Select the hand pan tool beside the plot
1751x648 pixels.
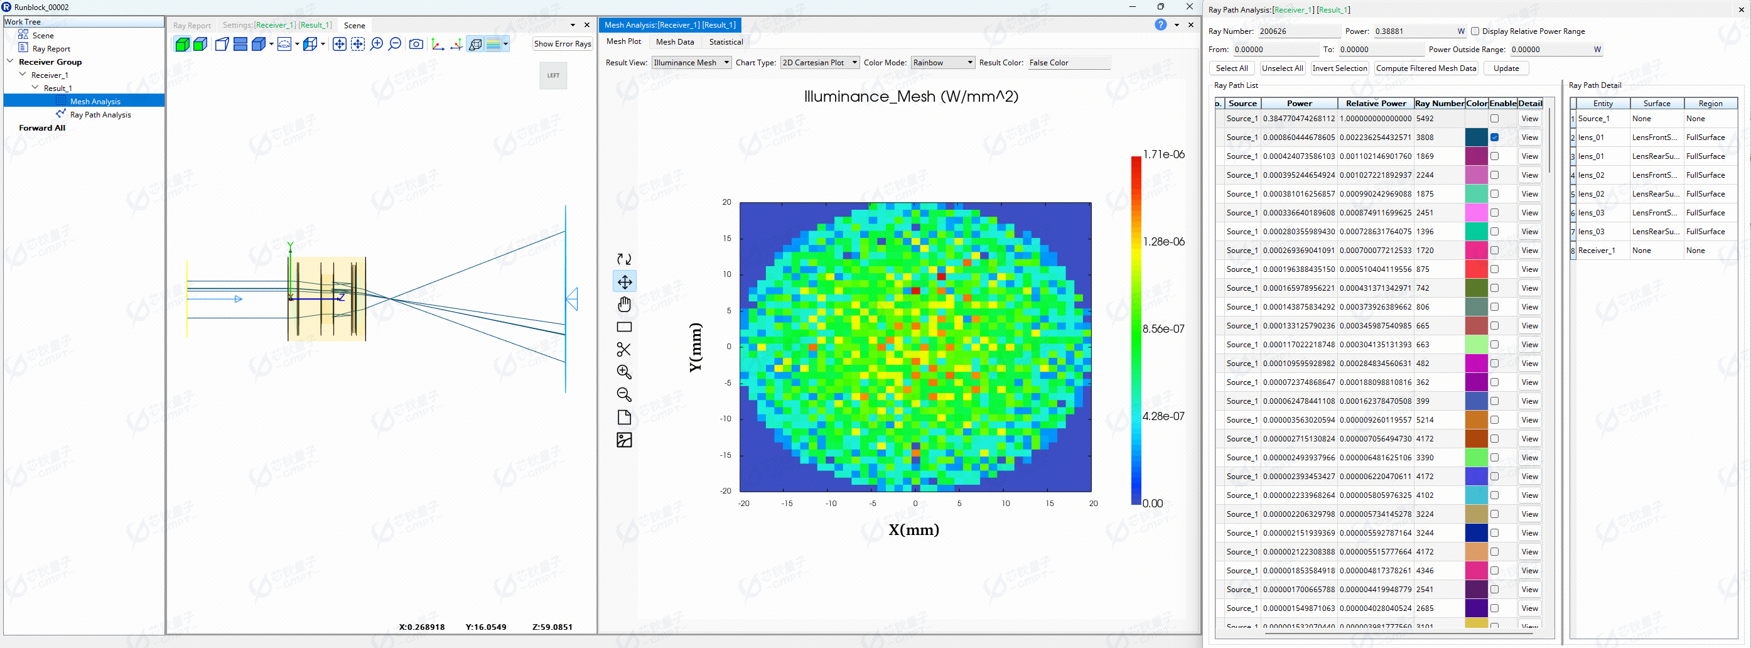[x=623, y=304]
